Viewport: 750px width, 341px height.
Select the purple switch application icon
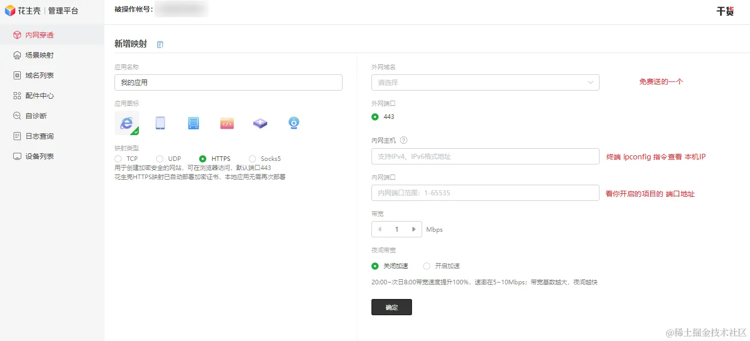point(260,123)
